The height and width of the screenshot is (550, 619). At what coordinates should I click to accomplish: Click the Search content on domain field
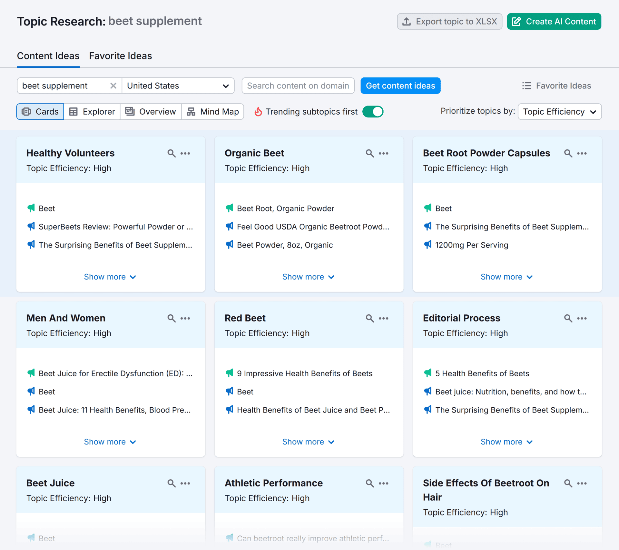click(298, 86)
